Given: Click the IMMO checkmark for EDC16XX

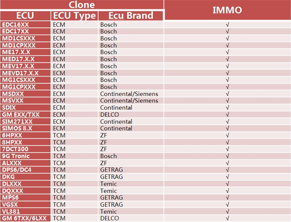Looking at the screenshot, I should tap(228, 25).
